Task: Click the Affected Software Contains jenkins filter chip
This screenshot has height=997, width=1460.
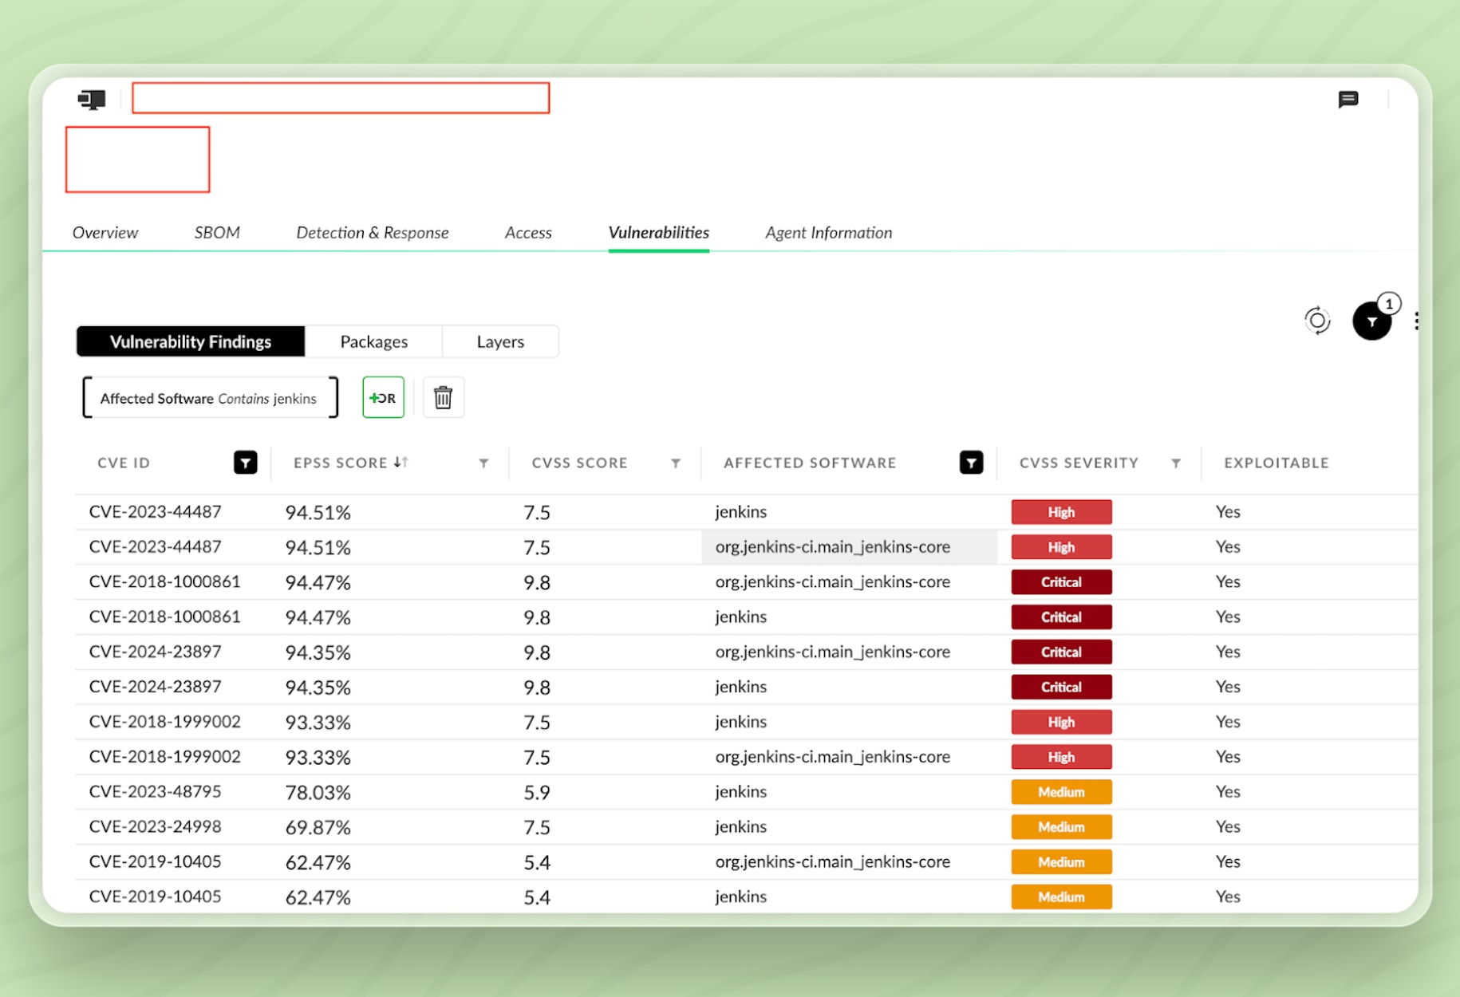Action: (209, 398)
